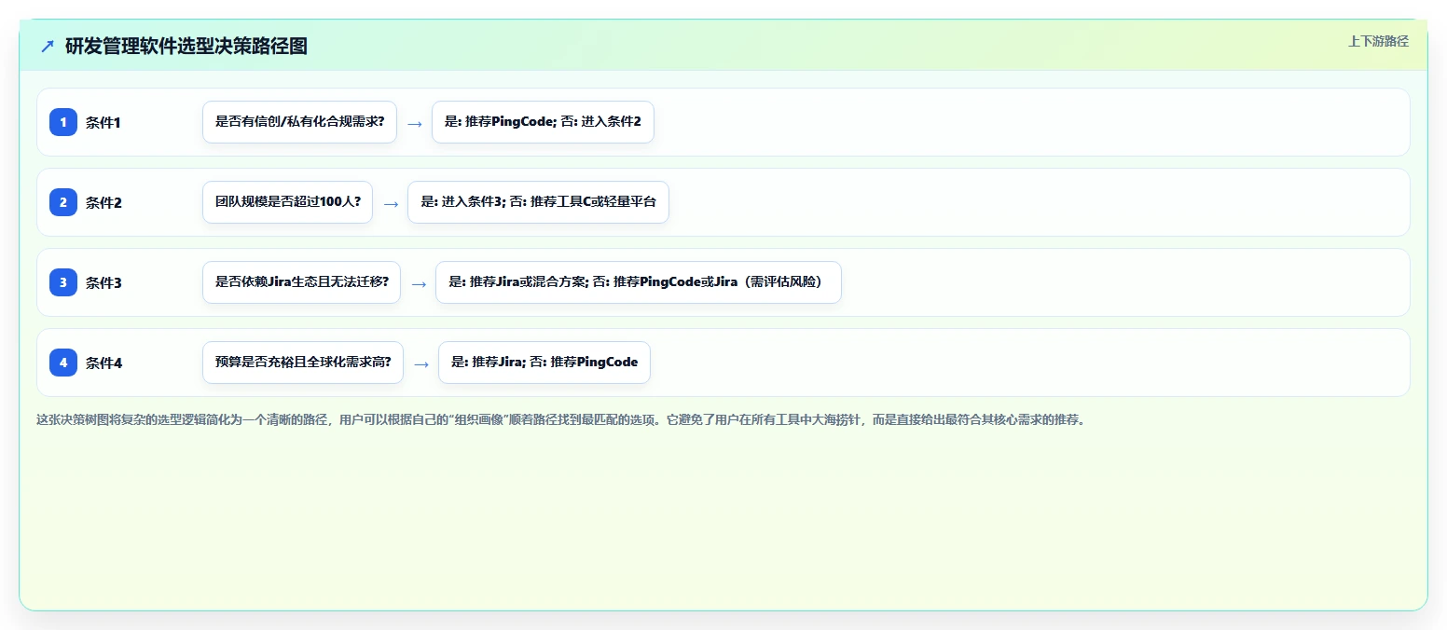1447x630 pixels.
Task: Click result box 是: 推荐PingCode; 否: 进入条件2
Action: 543,122
